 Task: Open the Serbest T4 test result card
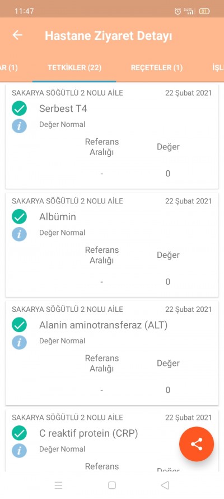112,137
